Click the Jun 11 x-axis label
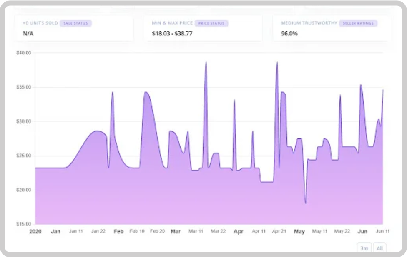The width and height of the screenshot is (407, 257). (x=382, y=231)
